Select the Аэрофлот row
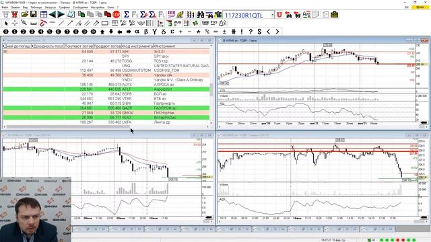 tap(106, 89)
